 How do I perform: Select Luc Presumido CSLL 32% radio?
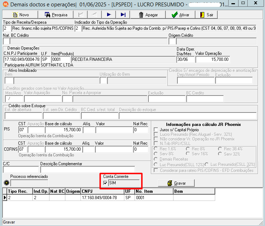point(207,164)
